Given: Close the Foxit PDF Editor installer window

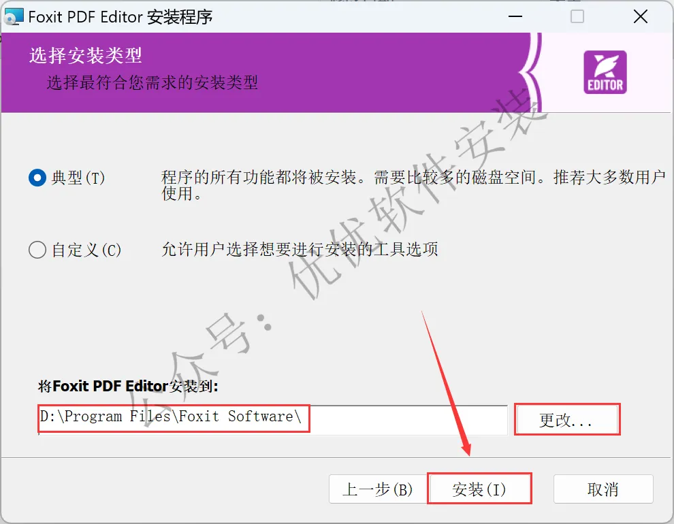Looking at the screenshot, I should pos(641,17).
